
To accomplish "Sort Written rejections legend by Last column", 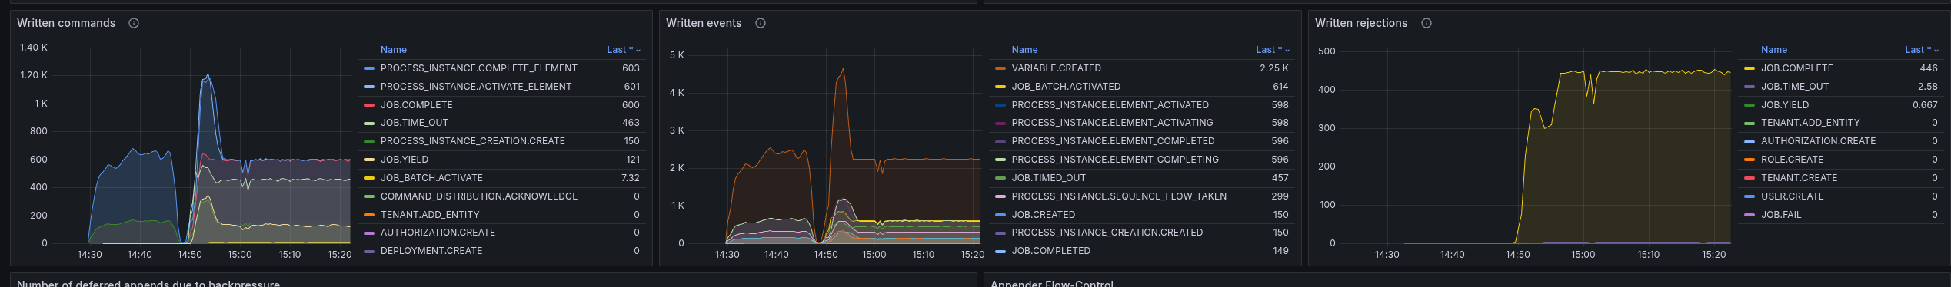I will coord(1922,50).
